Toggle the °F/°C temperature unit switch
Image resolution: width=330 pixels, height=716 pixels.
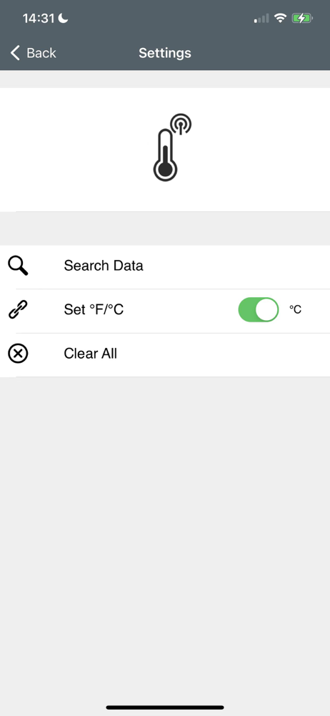click(259, 309)
